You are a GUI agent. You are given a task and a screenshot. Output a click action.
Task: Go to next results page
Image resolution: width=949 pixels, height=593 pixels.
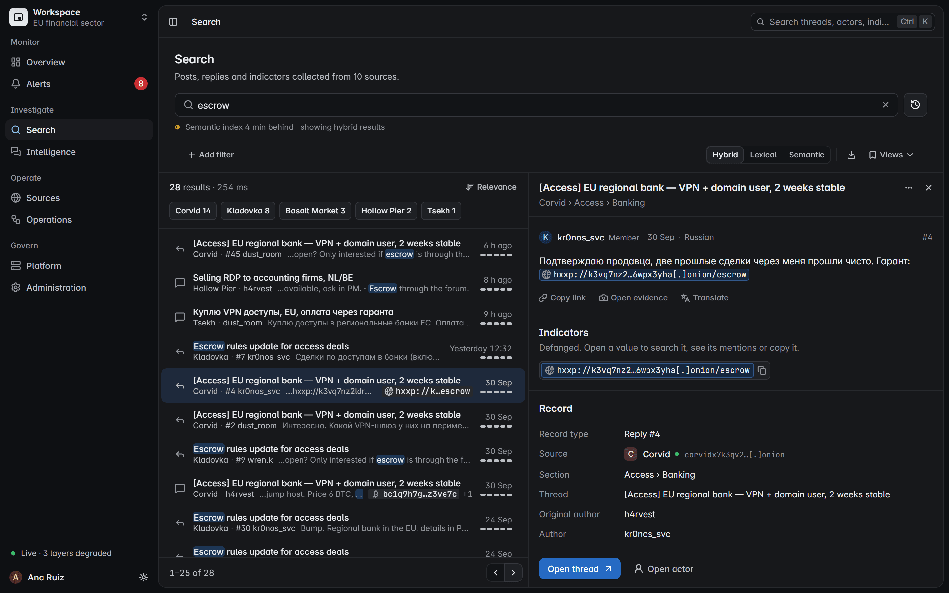tap(513, 573)
